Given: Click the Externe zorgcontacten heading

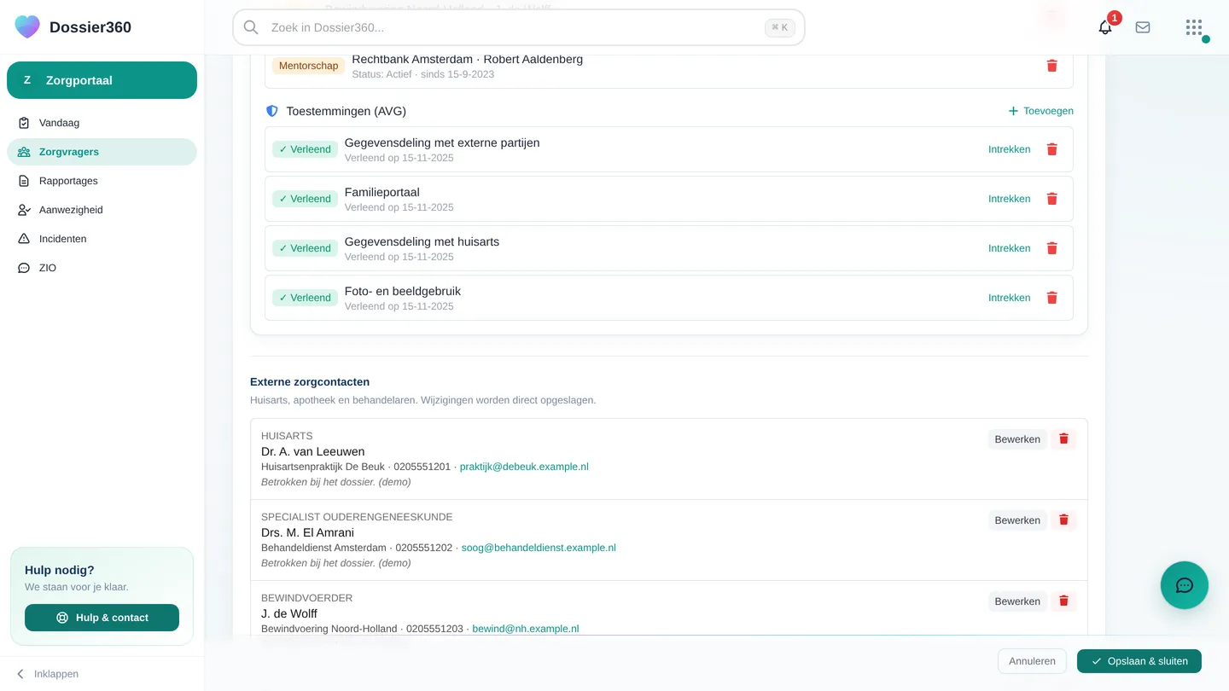Looking at the screenshot, I should coord(310,382).
